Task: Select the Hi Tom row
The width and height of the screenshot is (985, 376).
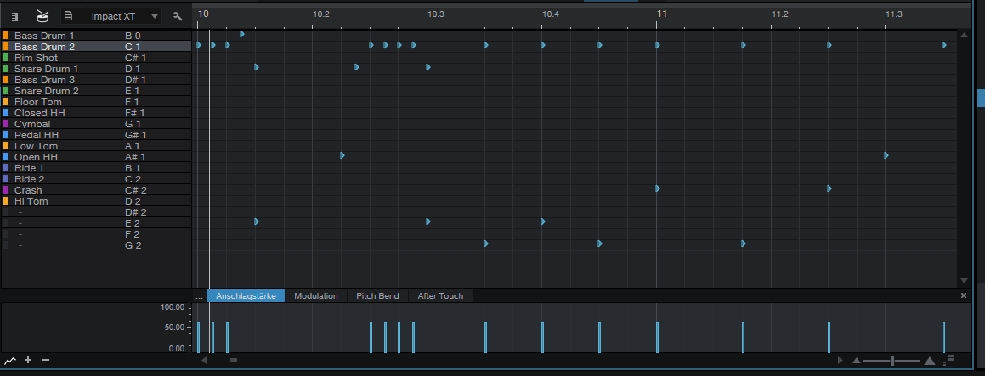Action: point(96,201)
